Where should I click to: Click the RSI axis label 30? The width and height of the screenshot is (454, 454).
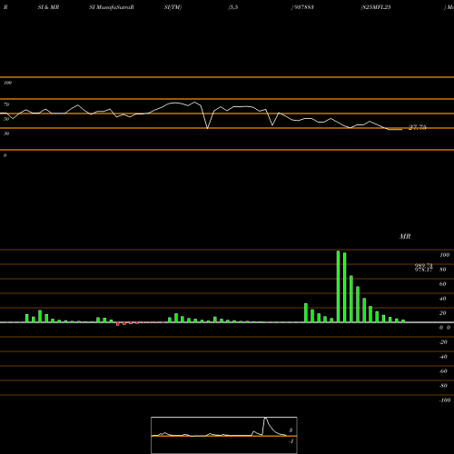(6, 133)
